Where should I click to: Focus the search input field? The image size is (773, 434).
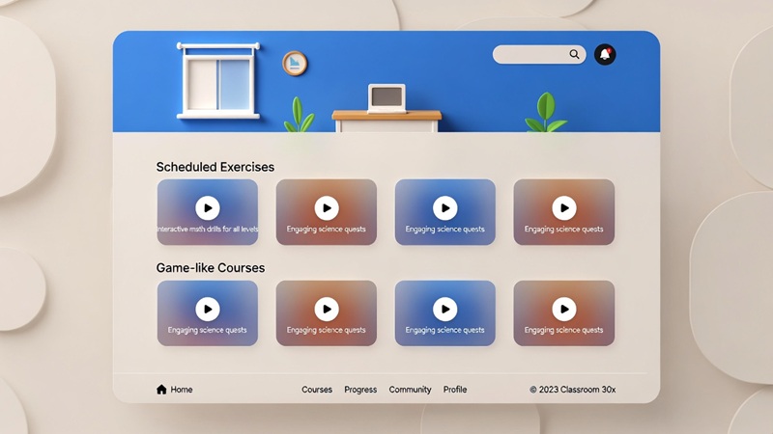(x=530, y=55)
